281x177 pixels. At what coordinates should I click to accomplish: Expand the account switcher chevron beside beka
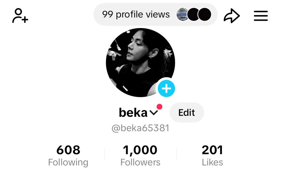154,113
